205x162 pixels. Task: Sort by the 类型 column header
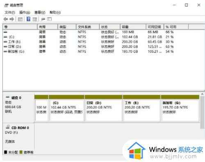67,27
